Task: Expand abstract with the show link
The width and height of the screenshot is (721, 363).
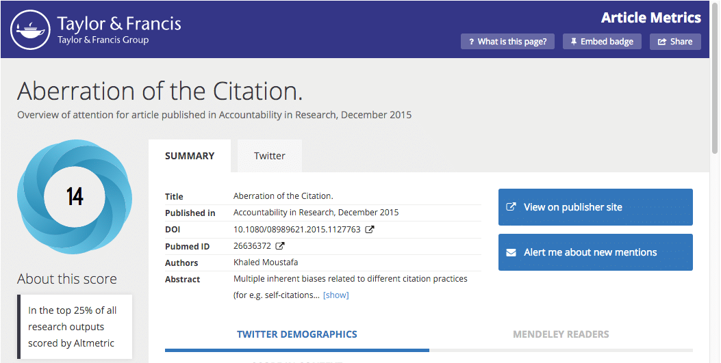Action: point(336,295)
